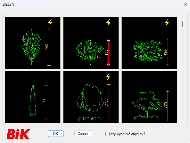Click the yellow 290 height value
Viewport: 190px width, 143px height.
tap(47, 47)
